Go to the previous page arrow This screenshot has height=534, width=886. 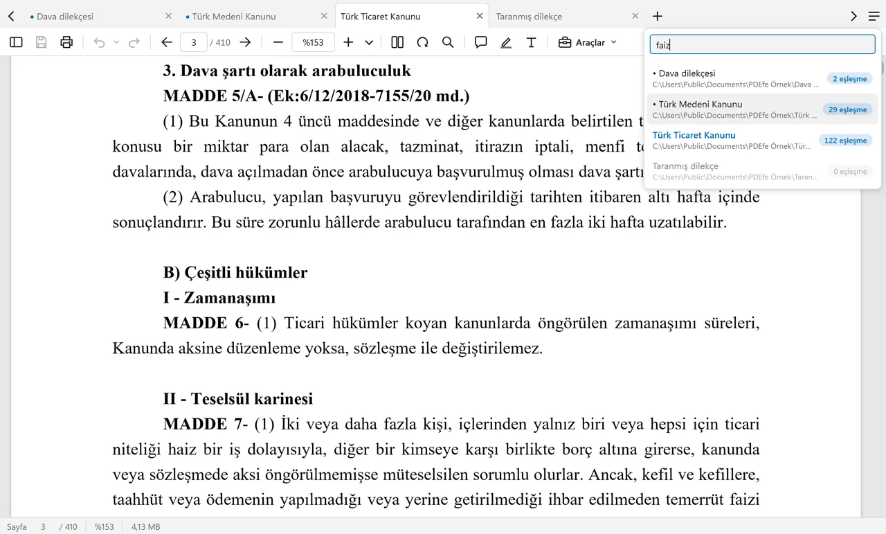click(x=166, y=42)
